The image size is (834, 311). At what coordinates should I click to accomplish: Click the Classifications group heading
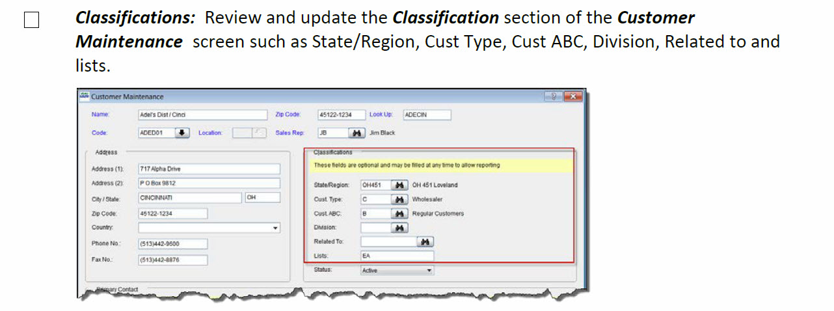[x=332, y=152]
